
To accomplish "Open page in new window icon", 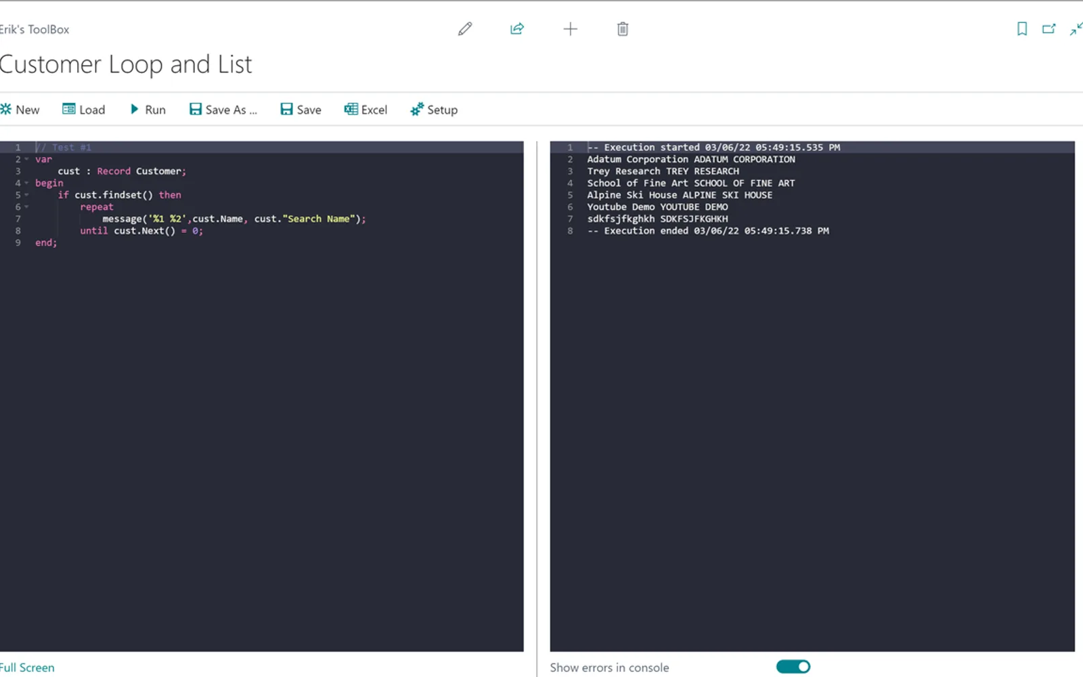I will (1049, 29).
